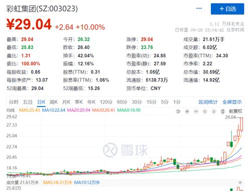Select the 周K chart tab
The width and height of the screenshot is (251, 191).
54,102
